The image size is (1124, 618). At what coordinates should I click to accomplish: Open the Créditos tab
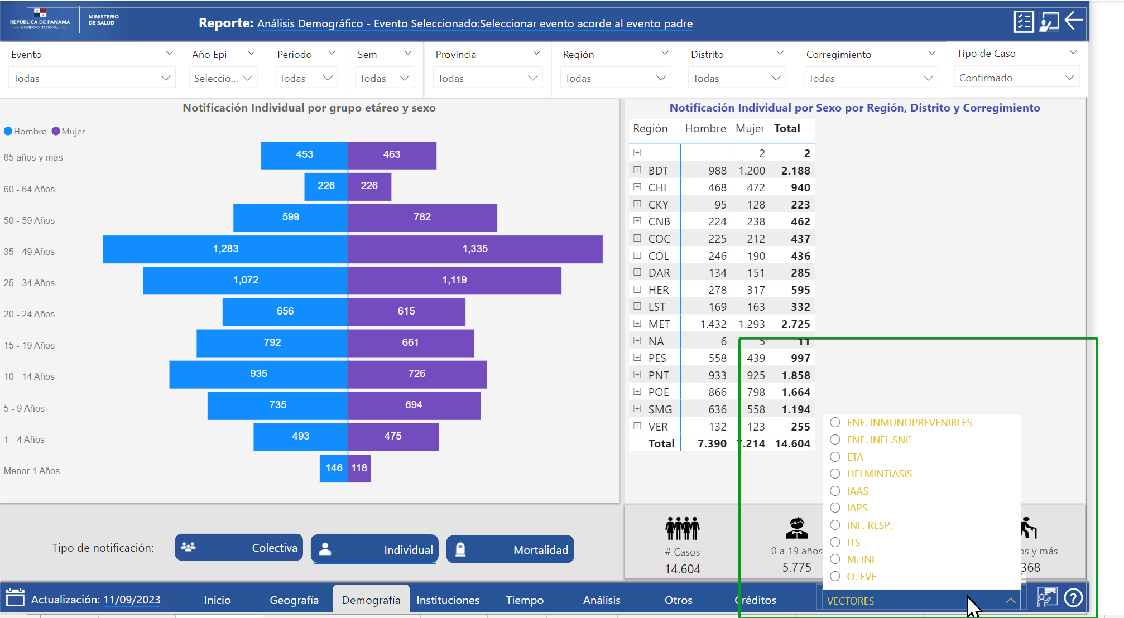point(756,600)
